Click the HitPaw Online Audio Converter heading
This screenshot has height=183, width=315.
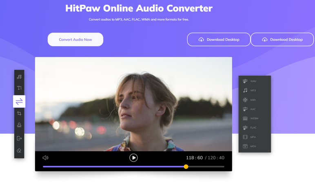pos(139,9)
